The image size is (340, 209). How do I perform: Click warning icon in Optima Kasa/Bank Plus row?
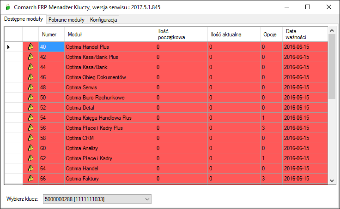(x=30, y=57)
